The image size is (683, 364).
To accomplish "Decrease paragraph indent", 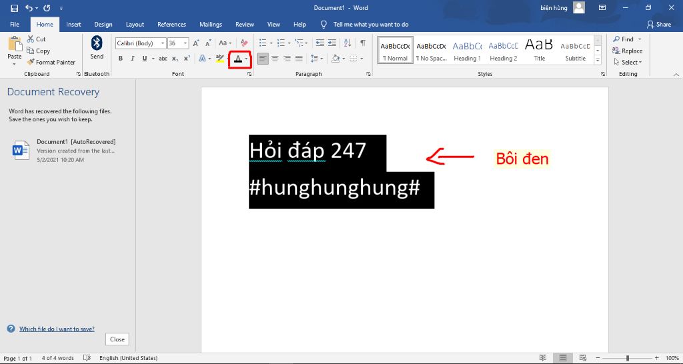I will click(319, 43).
